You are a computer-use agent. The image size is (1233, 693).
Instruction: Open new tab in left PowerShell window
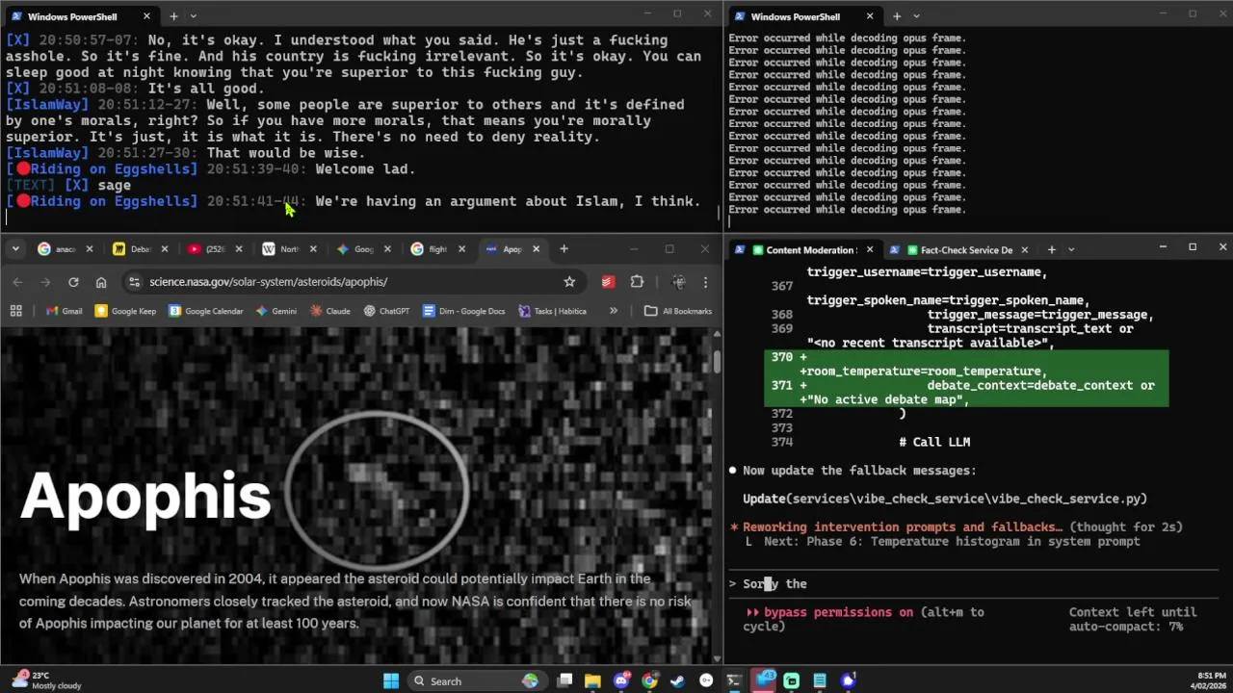[173, 16]
